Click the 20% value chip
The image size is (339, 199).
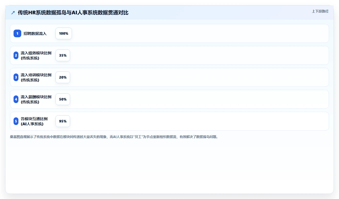[x=63, y=77]
